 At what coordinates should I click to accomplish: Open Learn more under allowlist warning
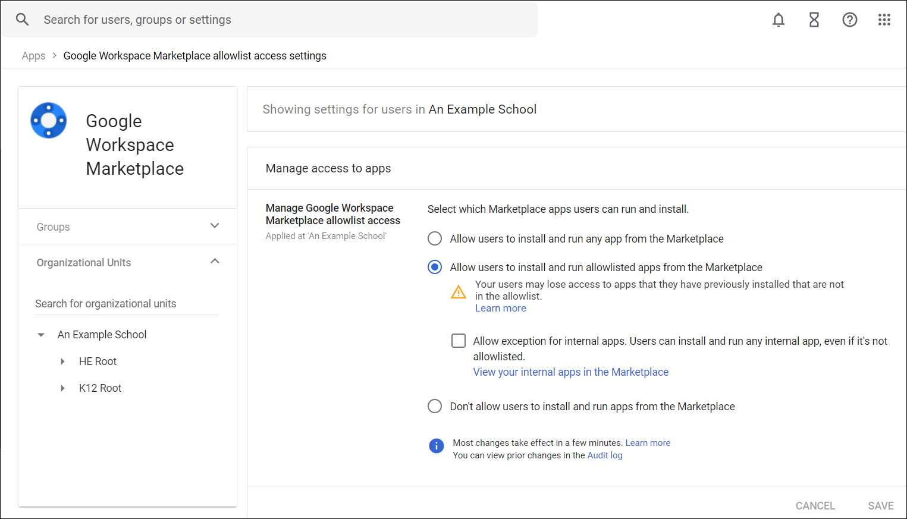[x=500, y=308]
